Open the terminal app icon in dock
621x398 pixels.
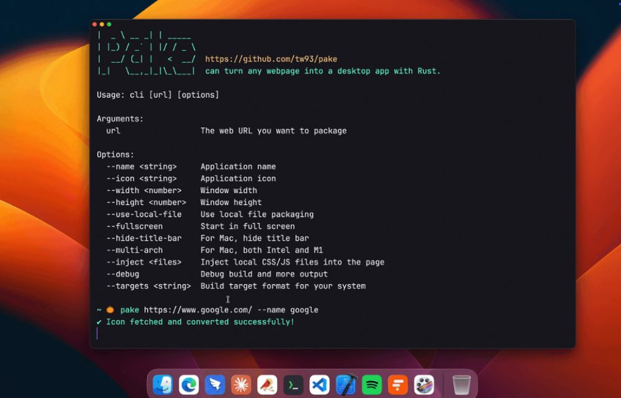point(294,384)
